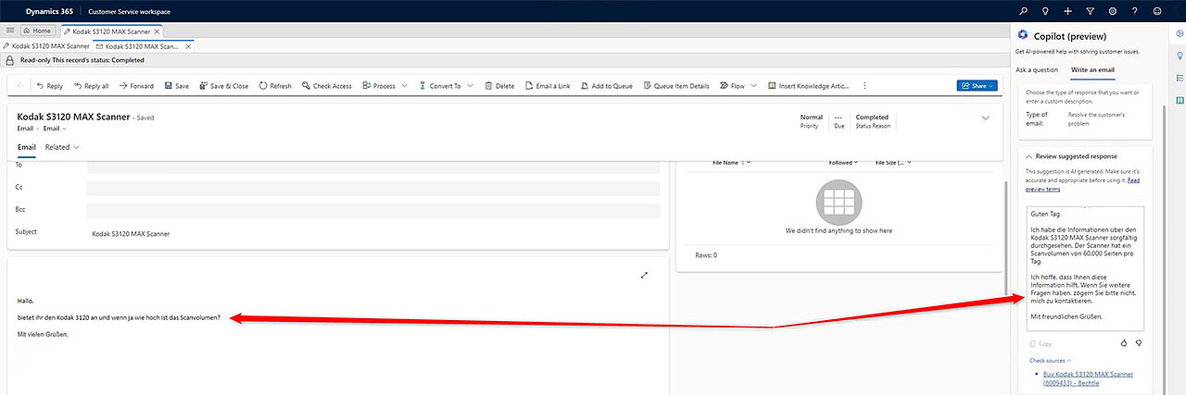Give thumbs down to suggested response
This screenshot has height=395, width=1186.
[1139, 342]
